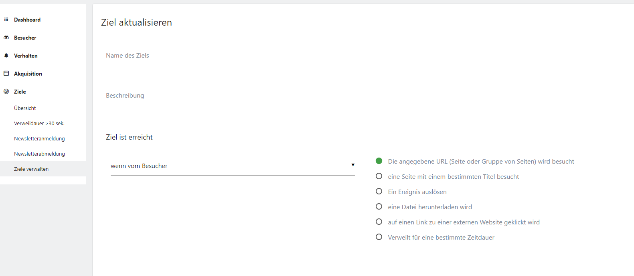The width and height of the screenshot is (634, 276).
Task: Click the Besucher binoculars icon
Action: click(x=6, y=38)
